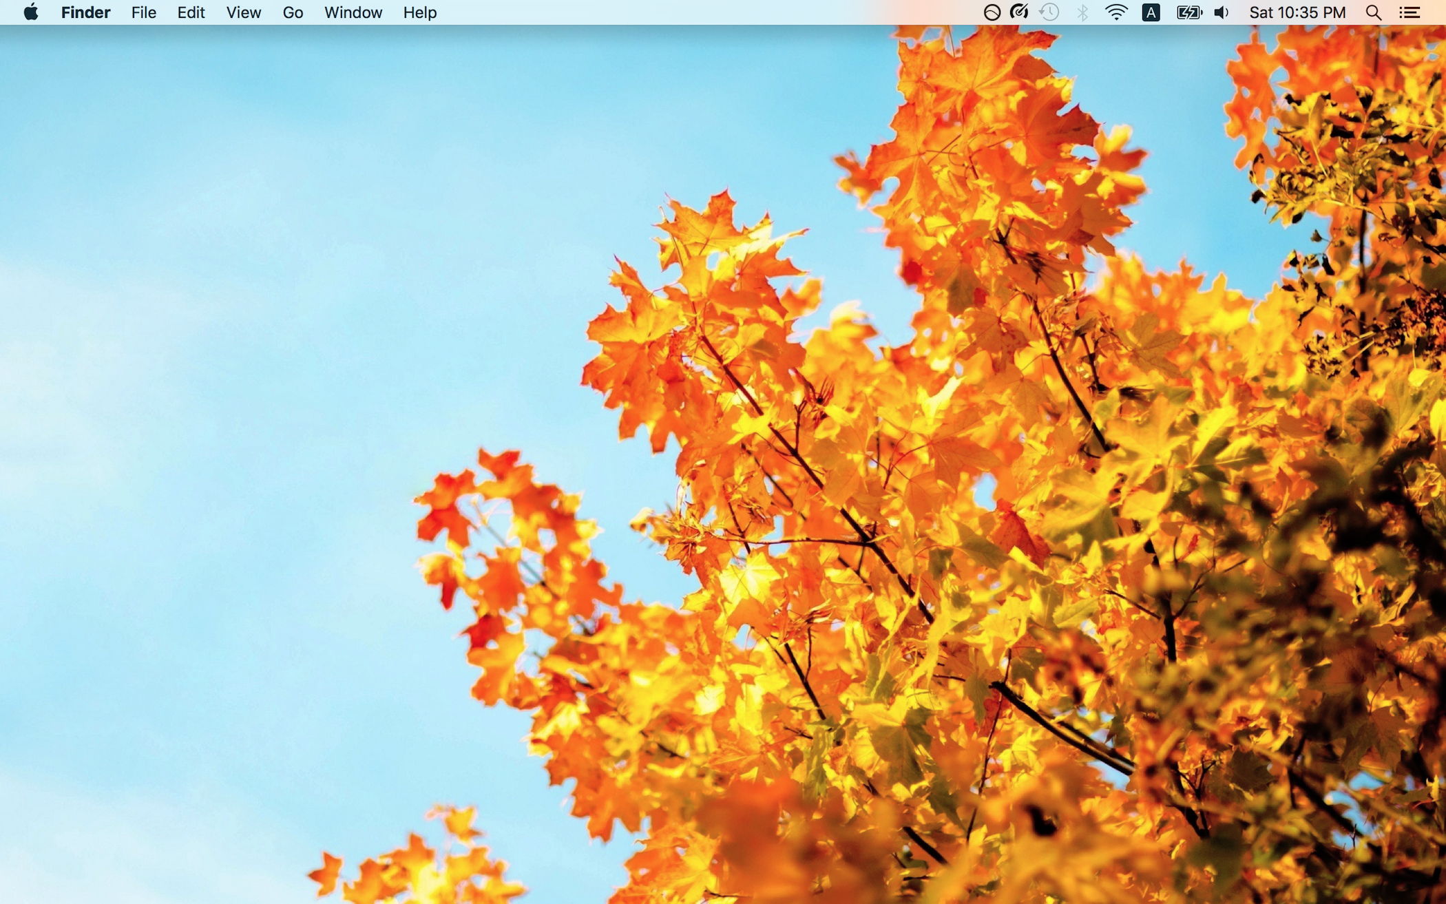
Task: Open the Help menu
Action: 420,12
